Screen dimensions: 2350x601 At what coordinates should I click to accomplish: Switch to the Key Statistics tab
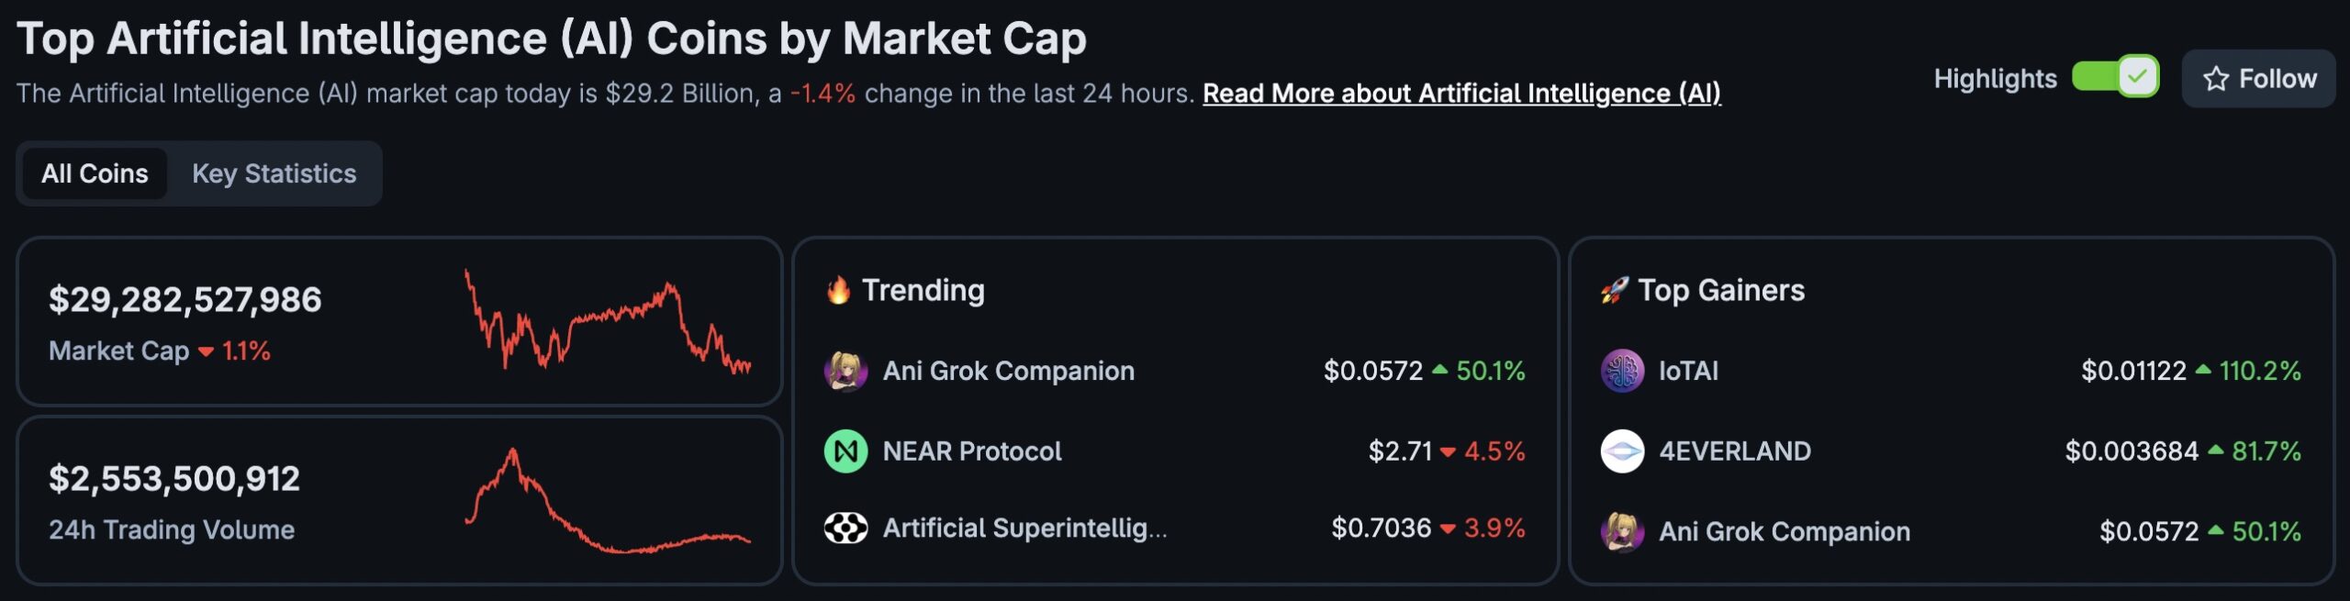[x=274, y=173]
